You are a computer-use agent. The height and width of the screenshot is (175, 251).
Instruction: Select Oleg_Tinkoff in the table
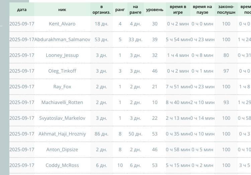pos(62,71)
